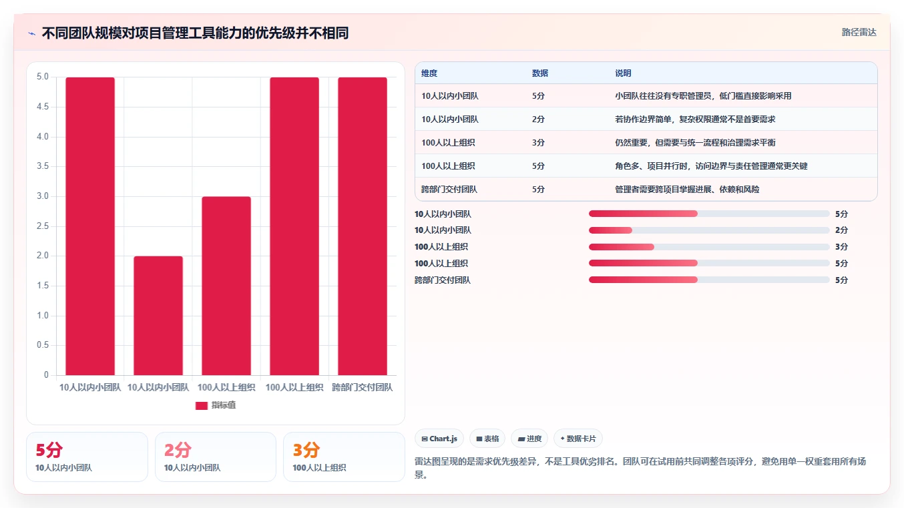Click 跨部门交付团队 label in the progress list
904x508 pixels.
443,280
